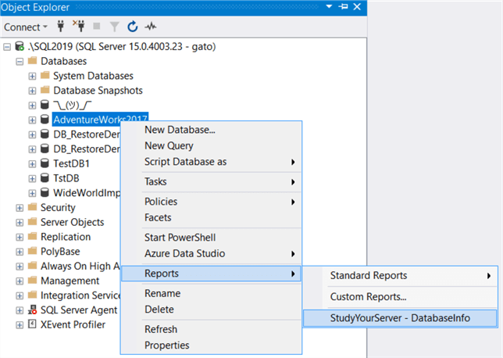The image size is (503, 358).
Task: Click the System Databases folder icon
Action: coord(45,75)
